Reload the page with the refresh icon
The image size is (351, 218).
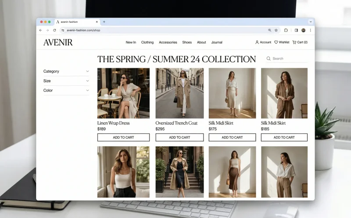[x=54, y=30]
